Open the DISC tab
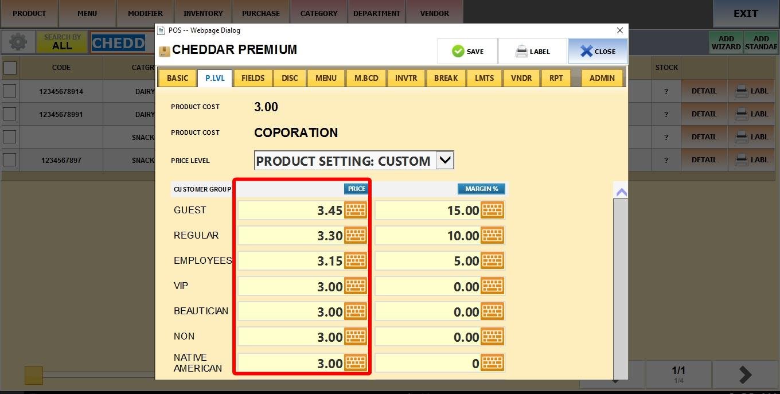Screen dimensions: 780x394 click(x=290, y=78)
